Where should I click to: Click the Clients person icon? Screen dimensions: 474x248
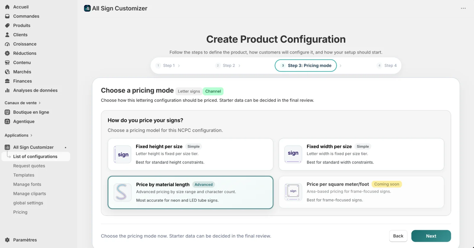(x=7, y=35)
